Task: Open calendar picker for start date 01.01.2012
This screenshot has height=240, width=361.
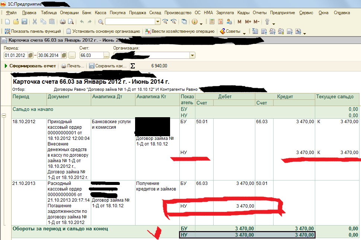Action: (x=30, y=55)
